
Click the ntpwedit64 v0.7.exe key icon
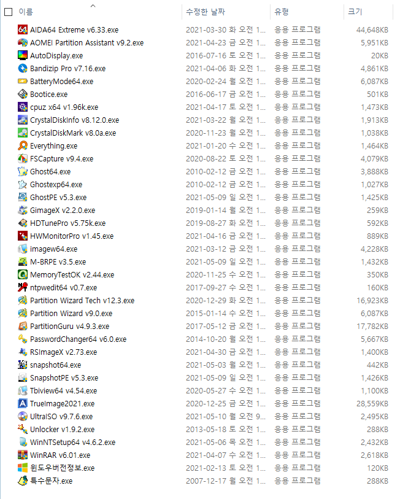23,287
